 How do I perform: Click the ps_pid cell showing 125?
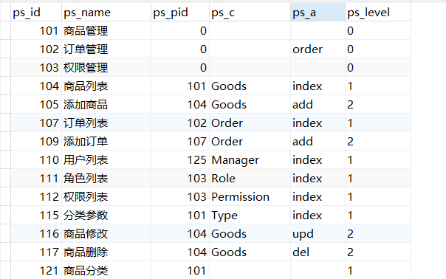(x=180, y=160)
